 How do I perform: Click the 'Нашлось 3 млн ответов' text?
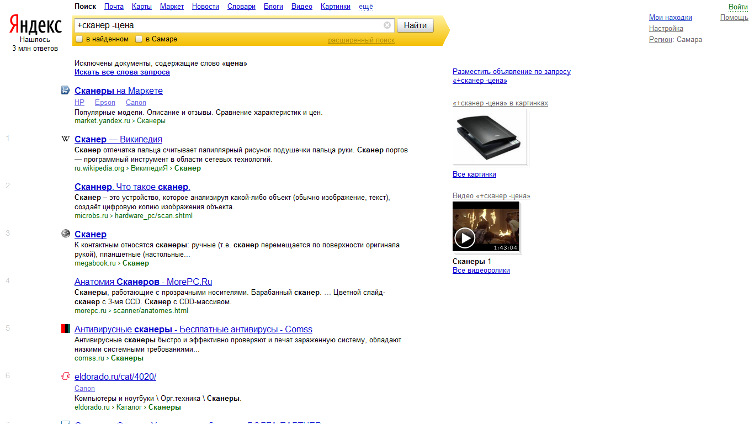click(x=35, y=44)
